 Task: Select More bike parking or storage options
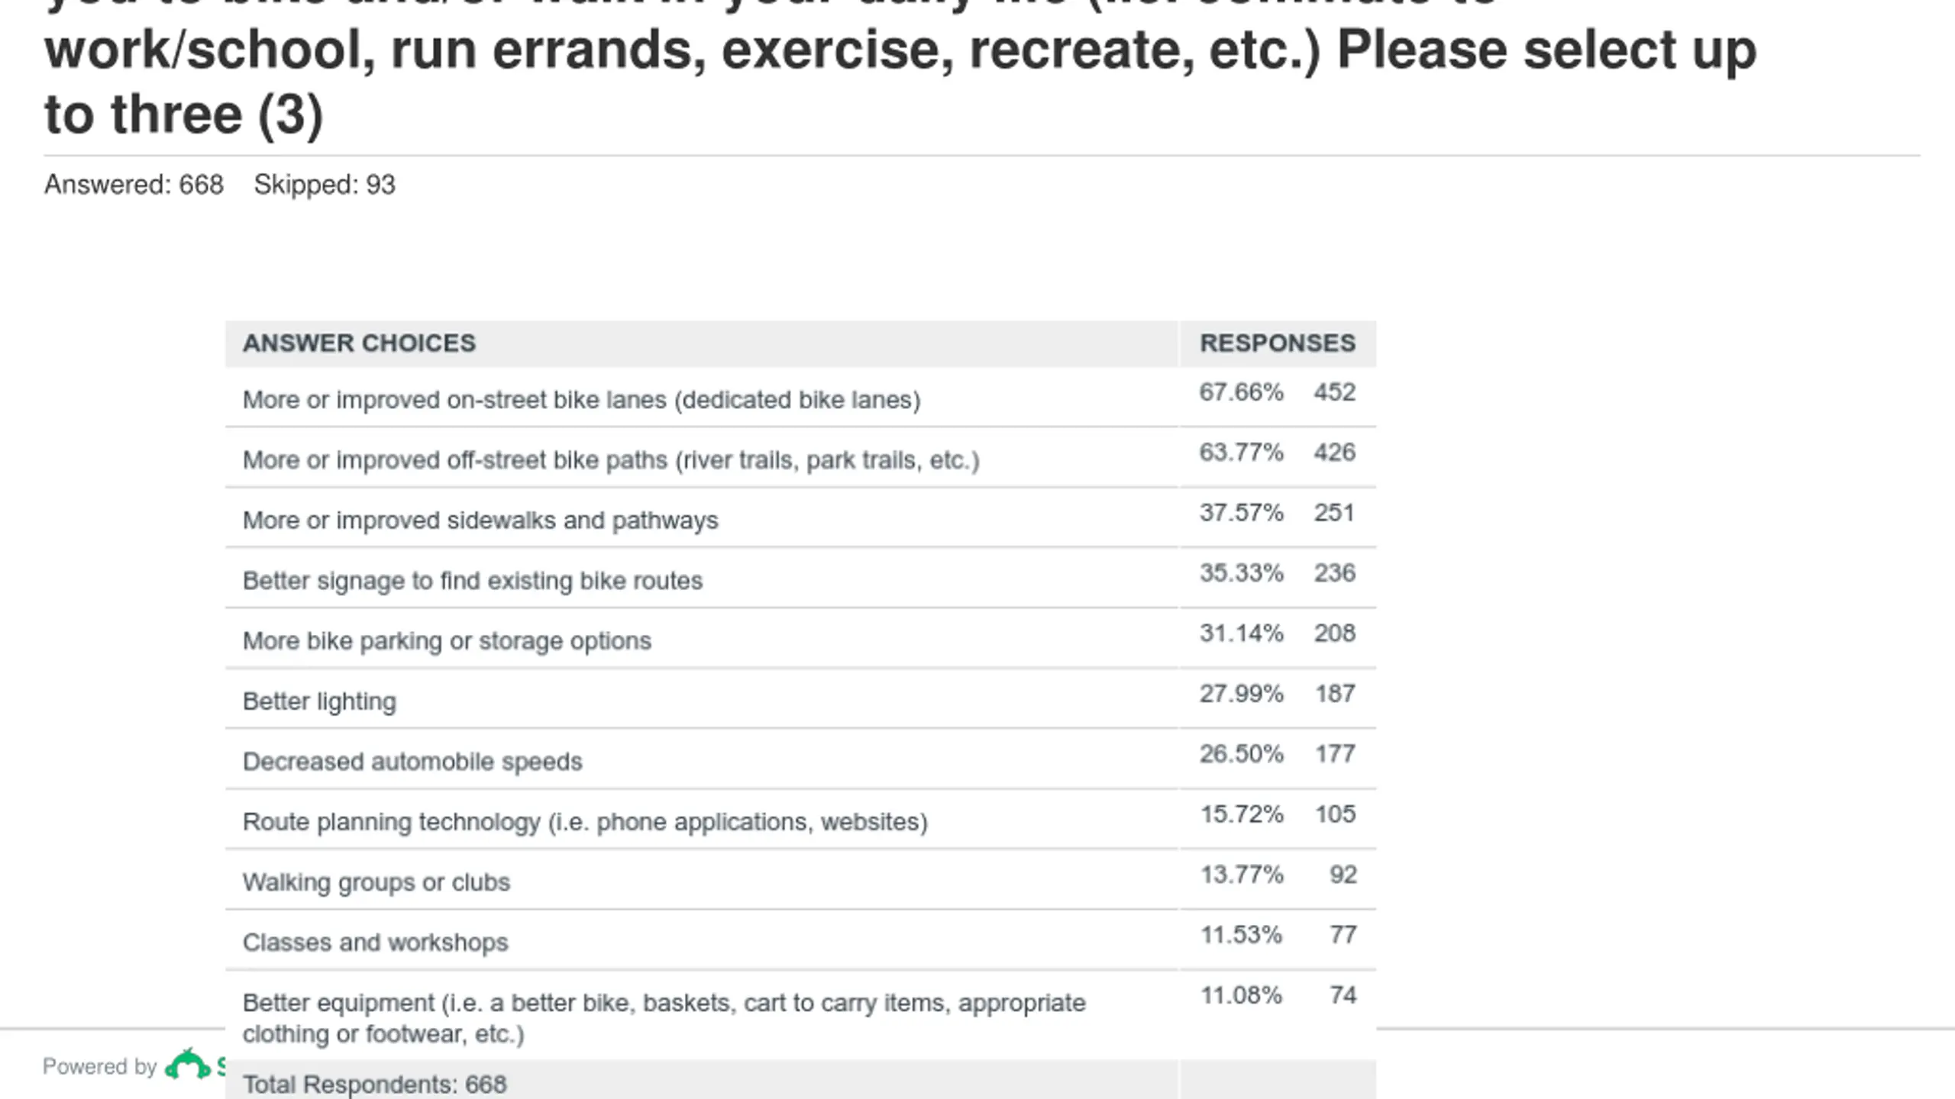[800, 639]
